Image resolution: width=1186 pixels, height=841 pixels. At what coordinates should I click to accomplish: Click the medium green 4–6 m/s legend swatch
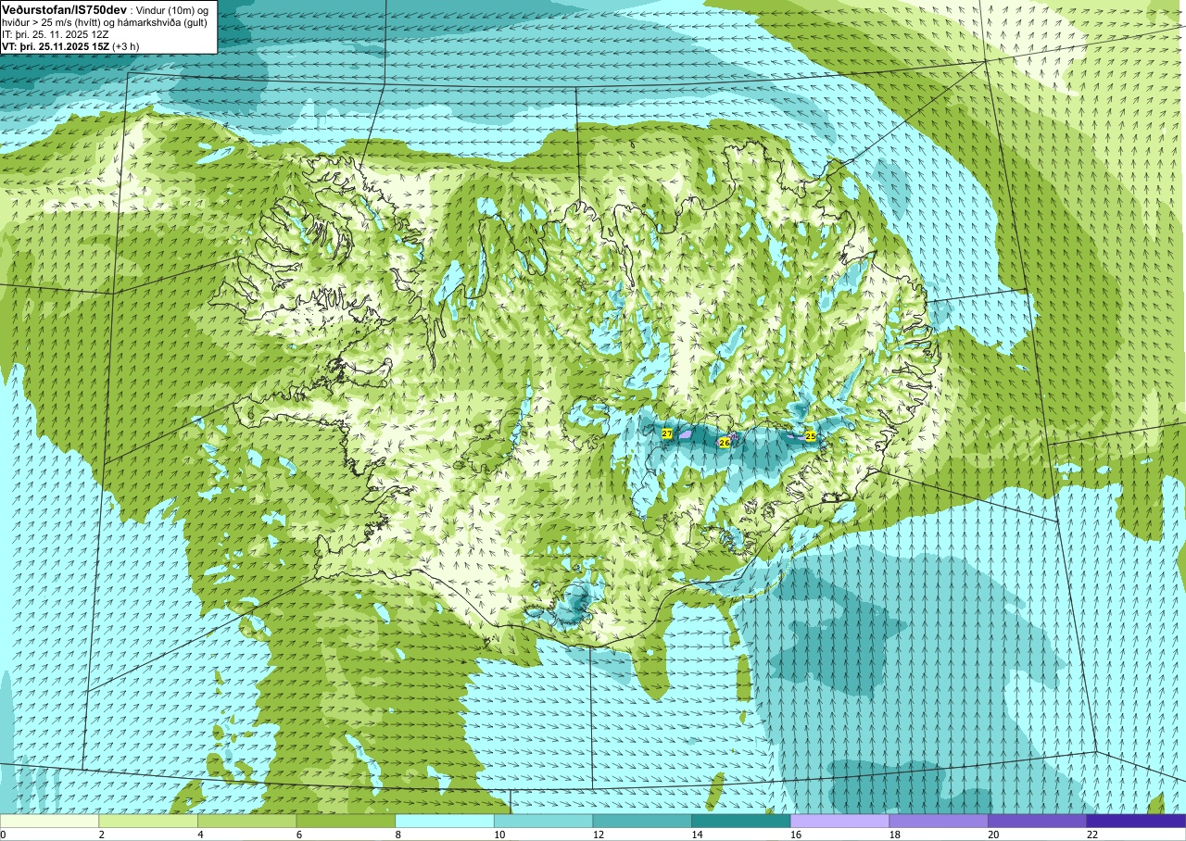tap(247, 821)
